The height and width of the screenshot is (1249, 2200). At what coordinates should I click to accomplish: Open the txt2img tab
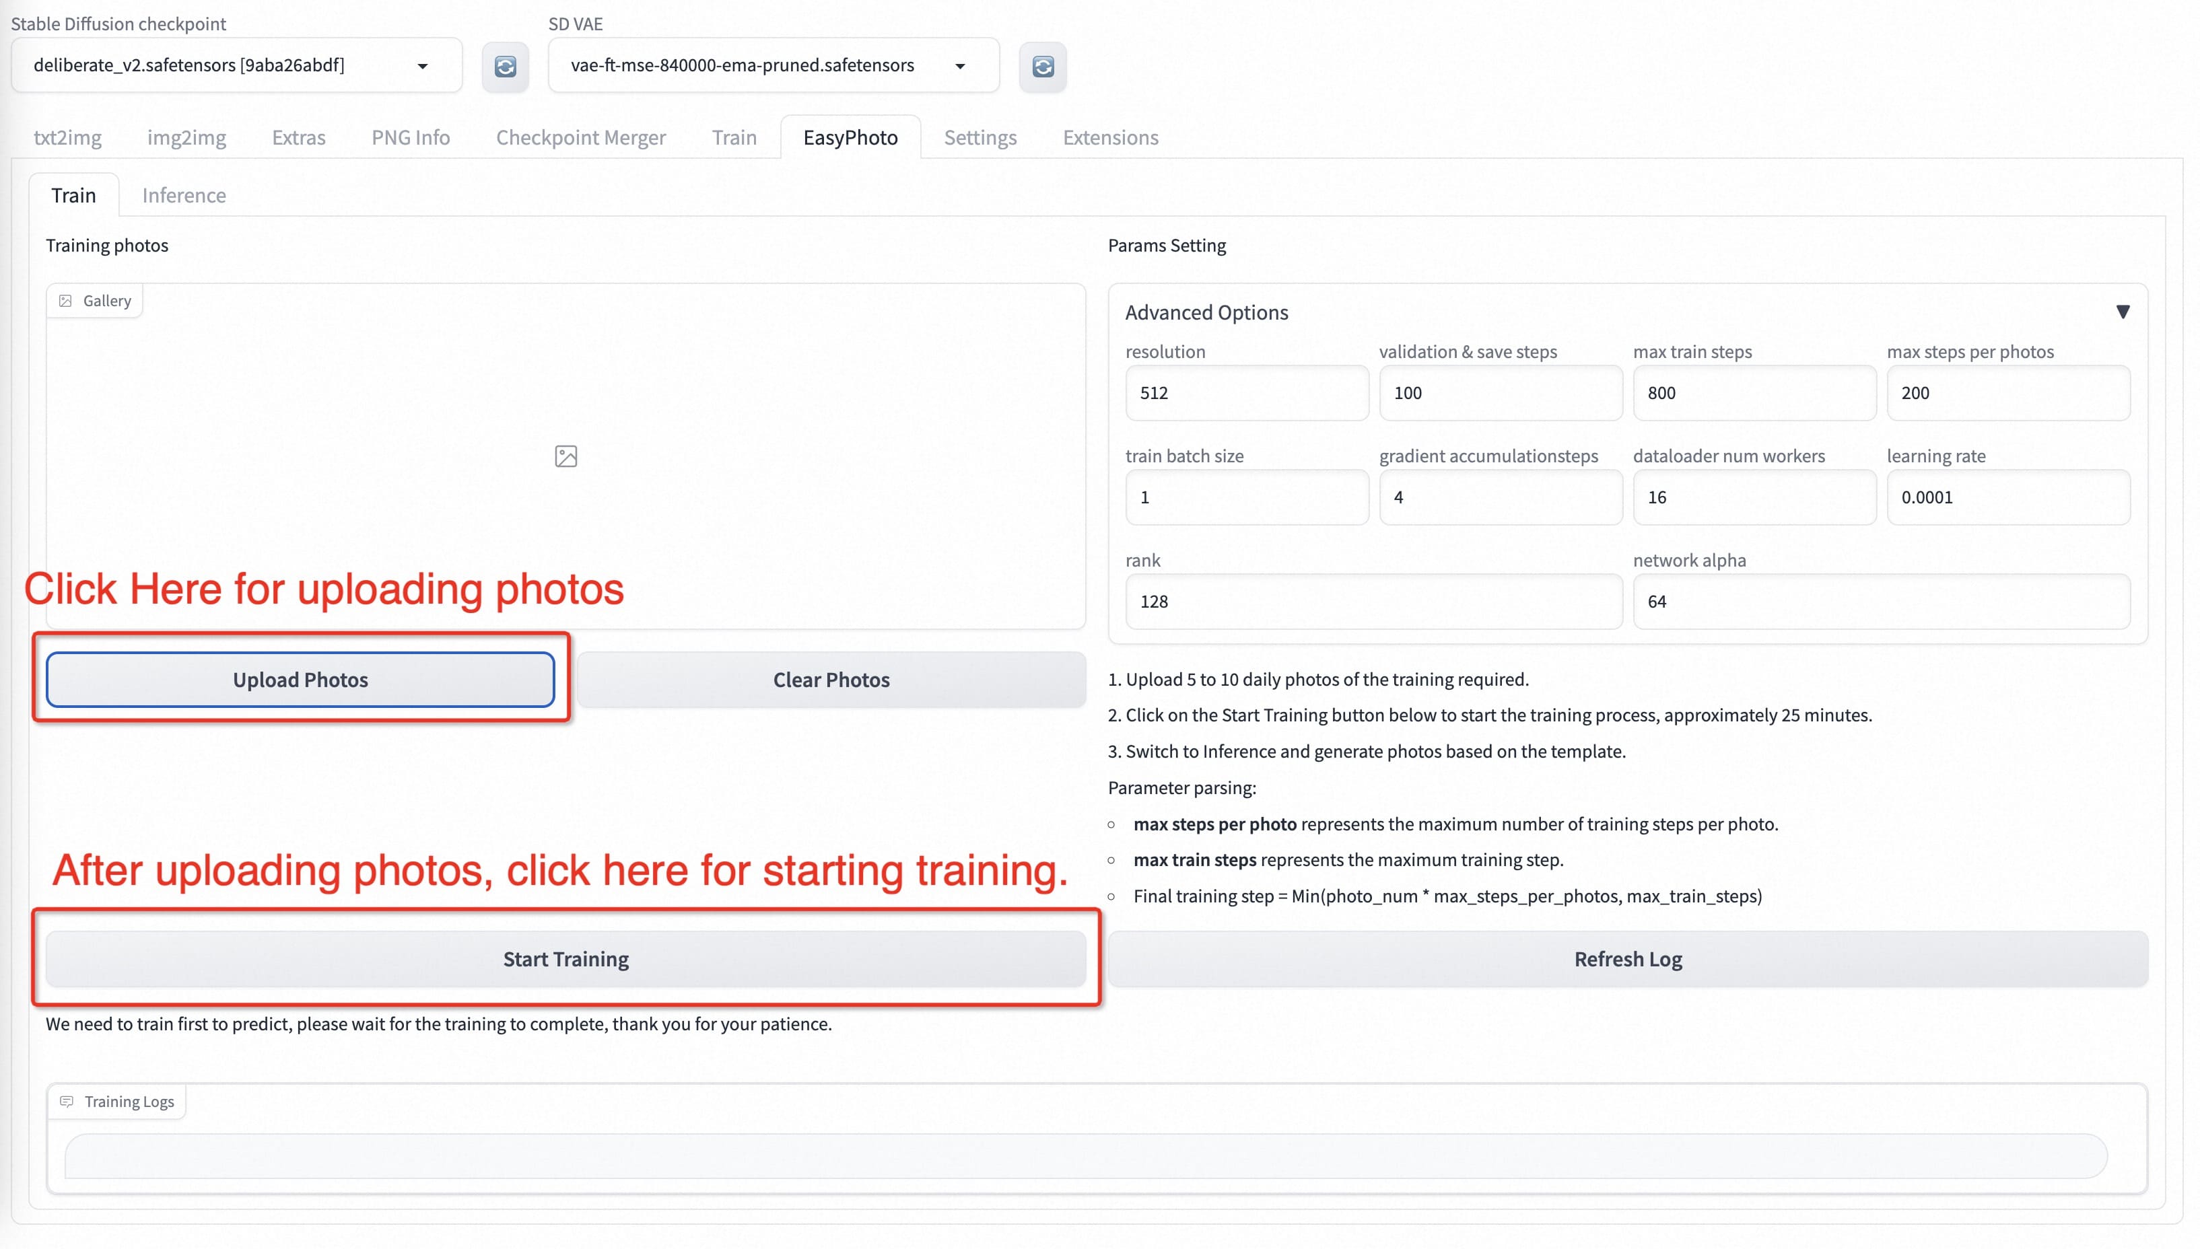pyautogui.click(x=67, y=137)
